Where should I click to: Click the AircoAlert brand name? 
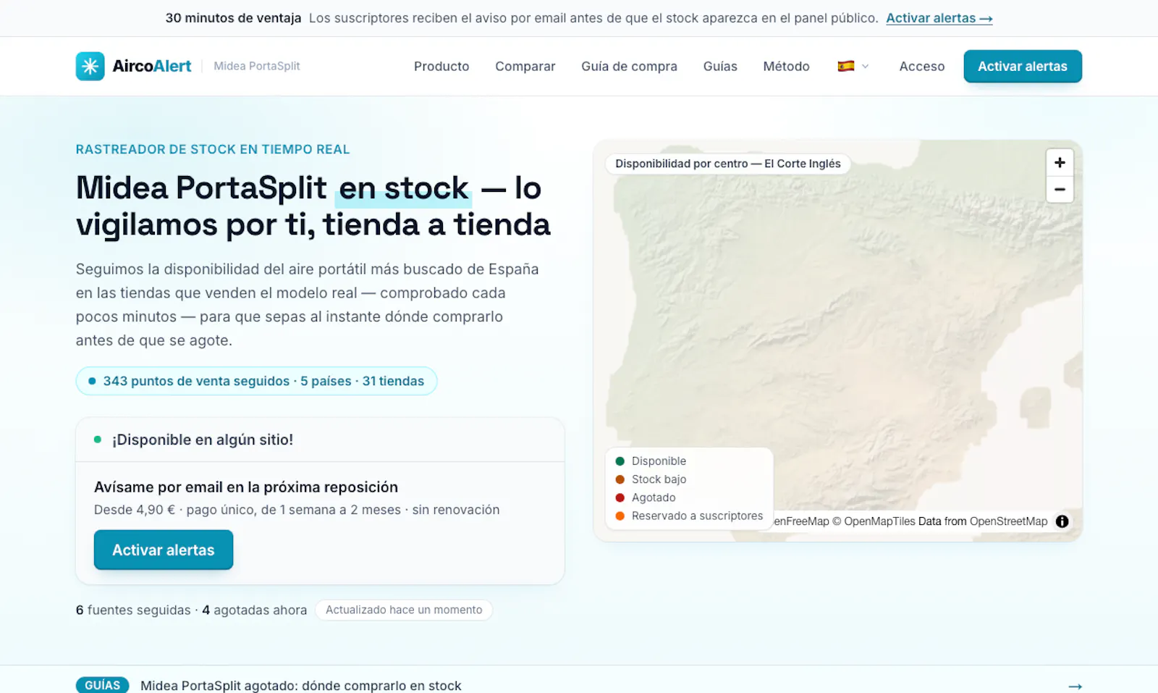[x=152, y=66]
